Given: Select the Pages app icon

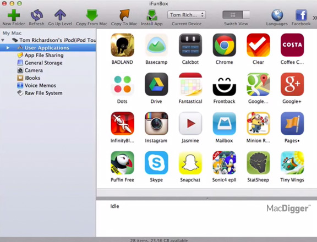Looking at the screenshot, I should pyautogui.click(x=292, y=123).
